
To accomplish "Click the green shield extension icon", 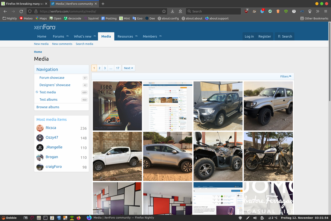I will pos(286,11).
